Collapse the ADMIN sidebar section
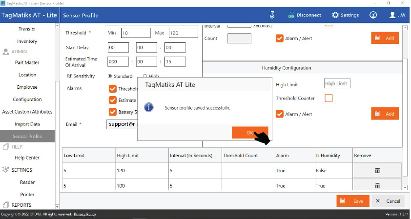The image size is (411, 219). tap(6, 52)
